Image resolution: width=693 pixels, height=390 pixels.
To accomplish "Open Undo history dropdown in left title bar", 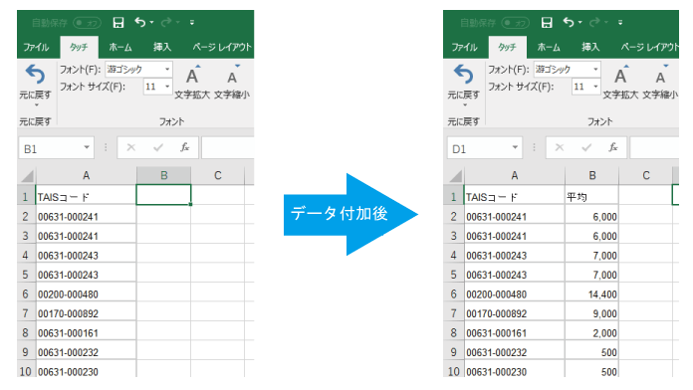I will (152, 22).
